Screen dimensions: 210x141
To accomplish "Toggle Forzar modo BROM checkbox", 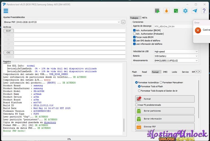I will point(134,37).
